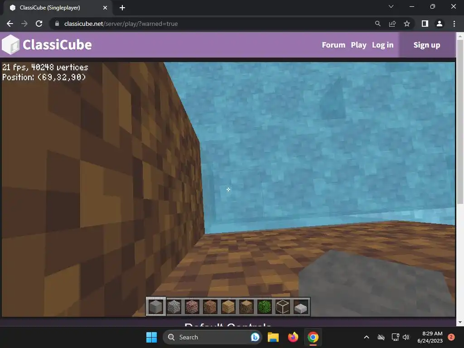This screenshot has width=464, height=348.
Task: Click the scrollbar down arrow
Action: click(x=460, y=322)
